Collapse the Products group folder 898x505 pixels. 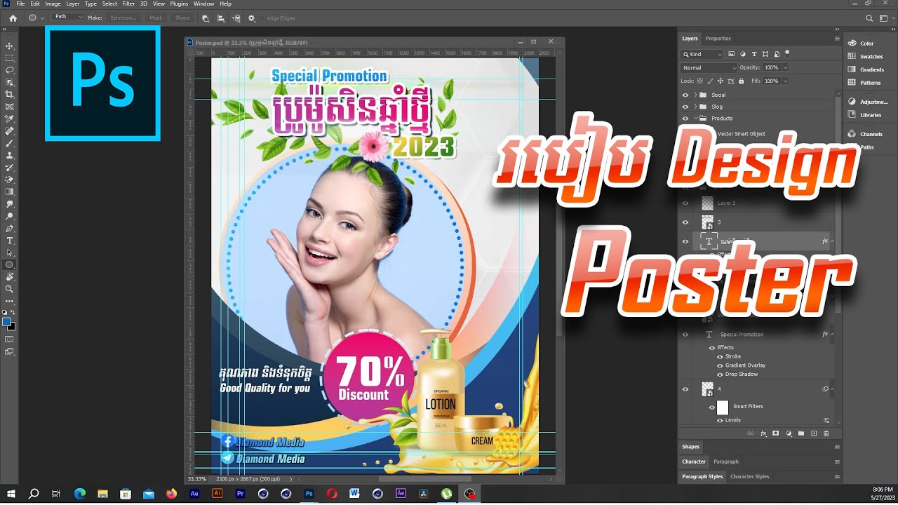pos(696,119)
